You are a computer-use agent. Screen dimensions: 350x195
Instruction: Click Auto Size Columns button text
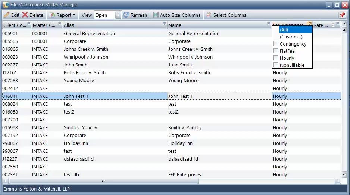pos(180,15)
